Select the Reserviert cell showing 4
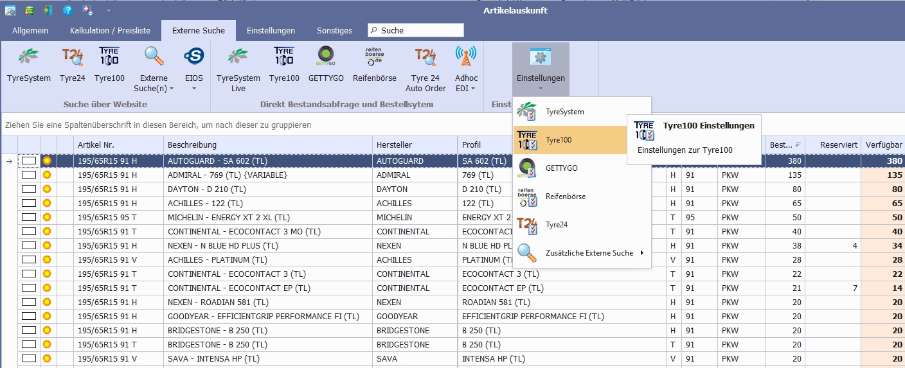Screen dimensions: 905x368 (x=833, y=245)
